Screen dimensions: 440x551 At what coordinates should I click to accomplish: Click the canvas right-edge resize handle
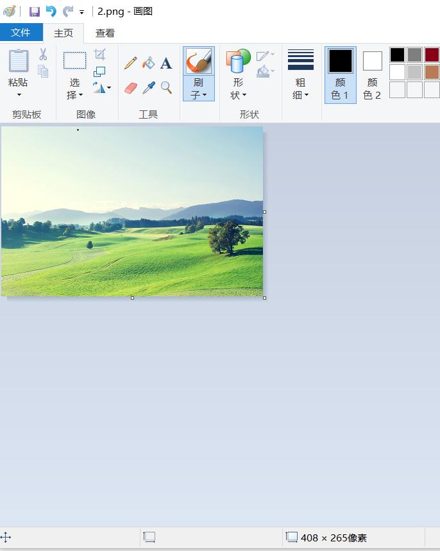coord(265,212)
